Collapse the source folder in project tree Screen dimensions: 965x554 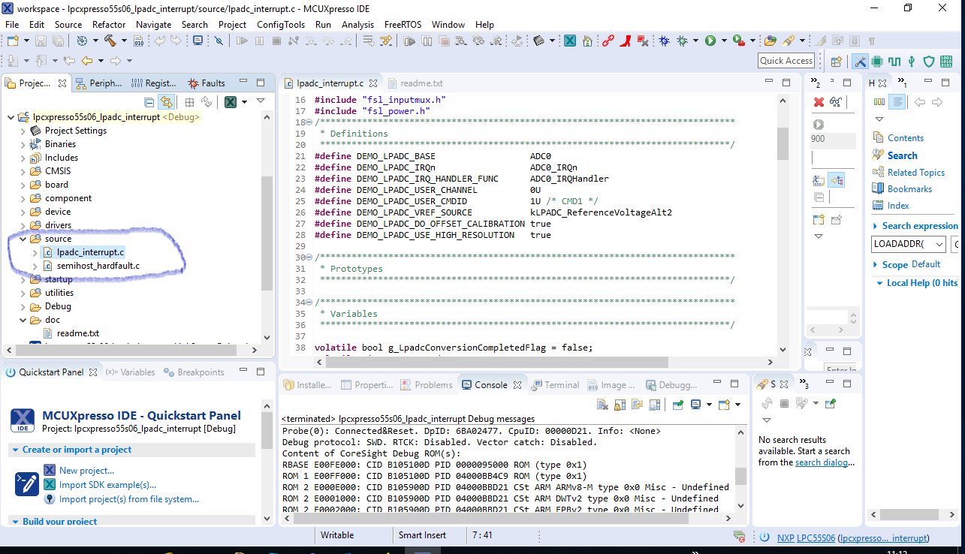[23, 239]
